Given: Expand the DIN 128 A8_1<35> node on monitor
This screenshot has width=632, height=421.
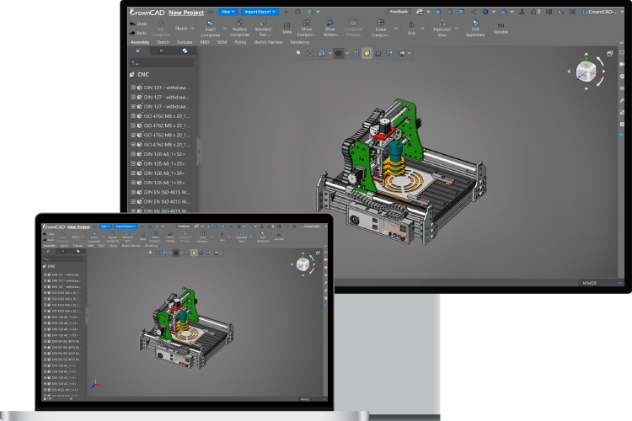Looking at the screenshot, I should click(x=133, y=183).
